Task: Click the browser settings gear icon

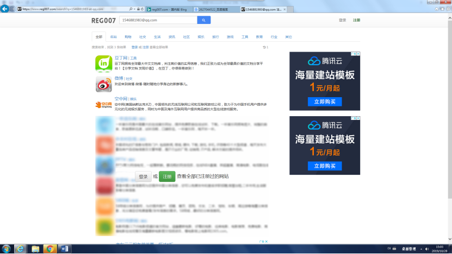Action: (448, 9)
